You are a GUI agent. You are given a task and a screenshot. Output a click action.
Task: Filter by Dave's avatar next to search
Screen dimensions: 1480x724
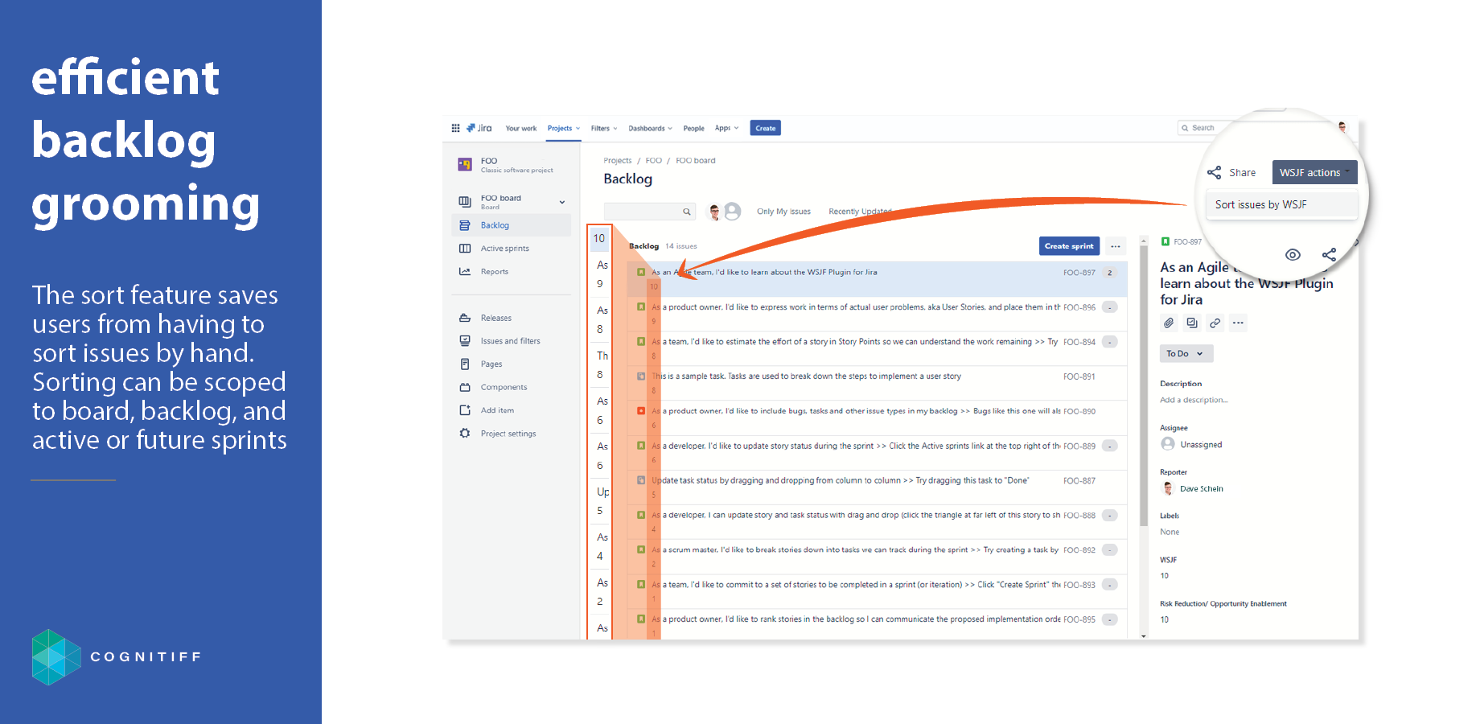point(714,212)
